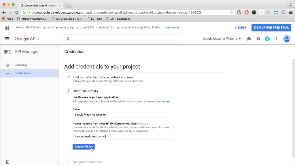Click the Create API key button

[x=84, y=147]
